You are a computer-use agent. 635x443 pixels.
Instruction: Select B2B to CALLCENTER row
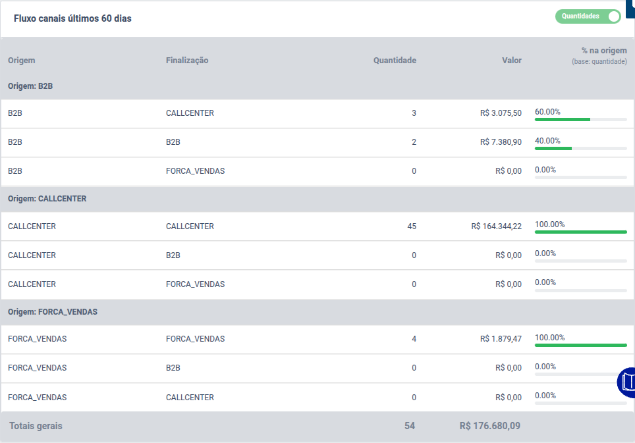(x=317, y=114)
